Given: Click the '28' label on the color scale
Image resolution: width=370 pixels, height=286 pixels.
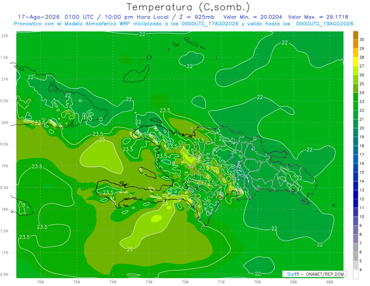Looking at the screenshot, I should coord(363,57).
